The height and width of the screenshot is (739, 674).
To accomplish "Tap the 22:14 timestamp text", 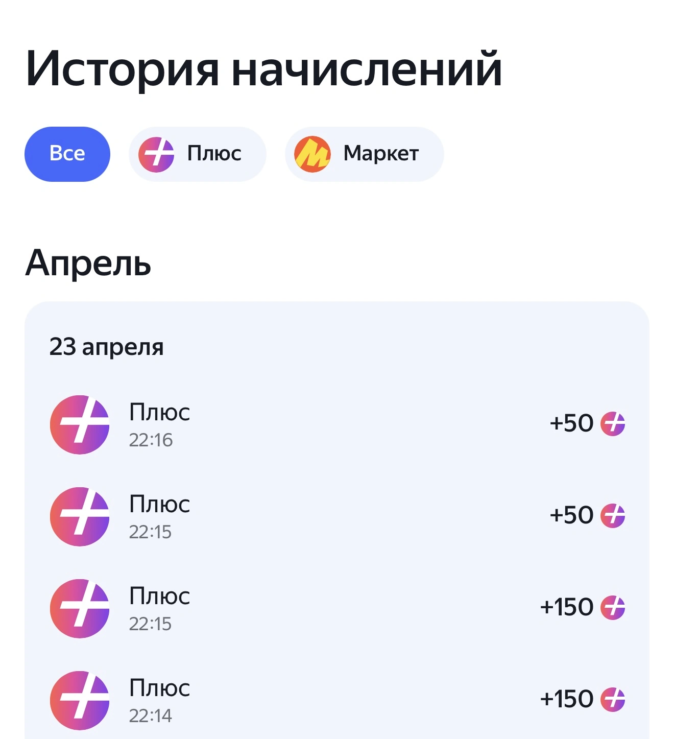I will point(150,716).
